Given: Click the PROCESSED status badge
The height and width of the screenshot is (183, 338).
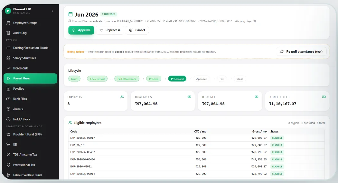Looking at the screenshot, I should 109,14.
